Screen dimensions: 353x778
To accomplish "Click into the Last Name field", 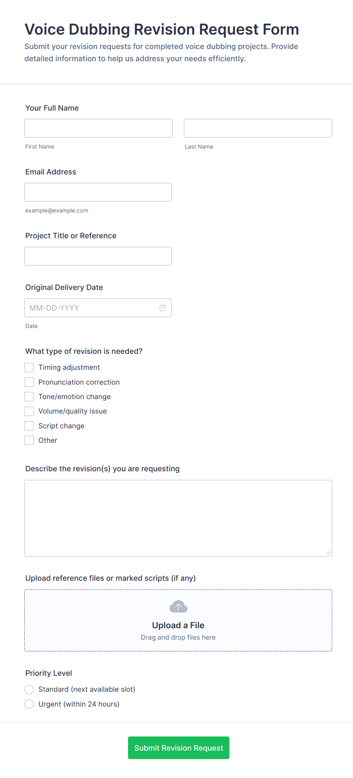I will [x=258, y=128].
